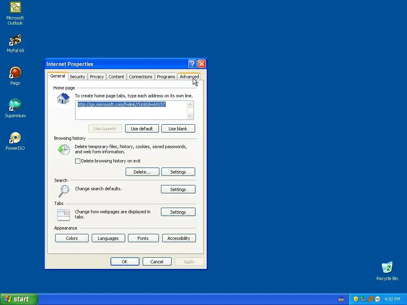This screenshot has width=407, height=305.
Task: Click the Tabs section window icon
Action: 63,215
